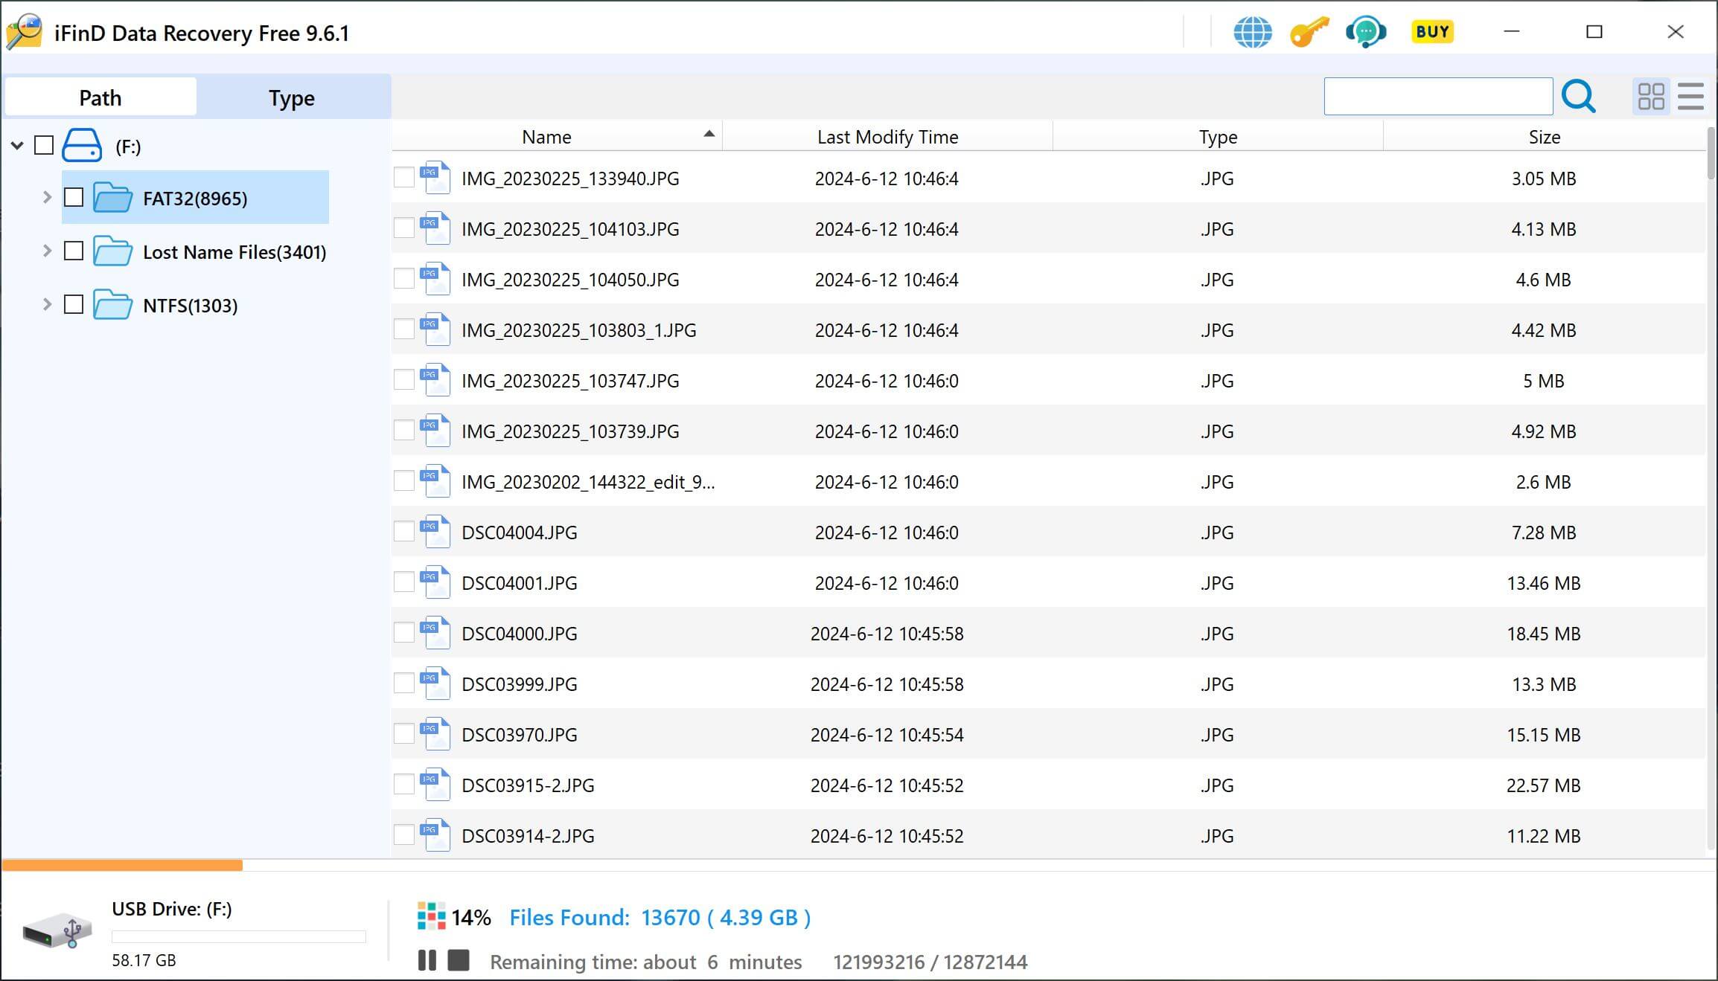This screenshot has height=981, width=1718.
Task: Click the USB drive capacity bar
Action: (x=238, y=936)
